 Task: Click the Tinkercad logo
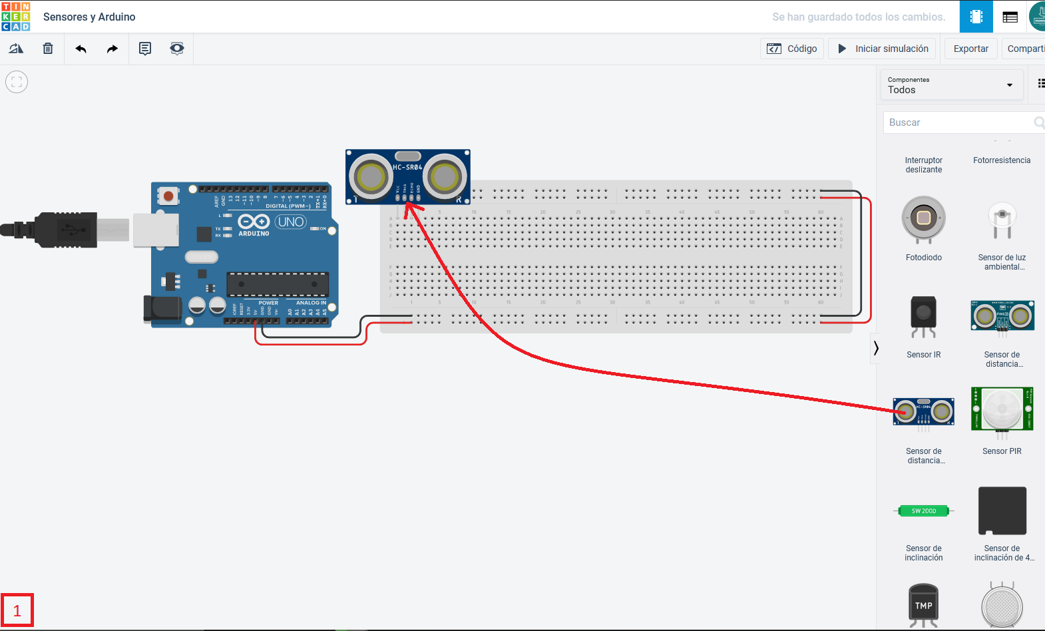click(16, 17)
